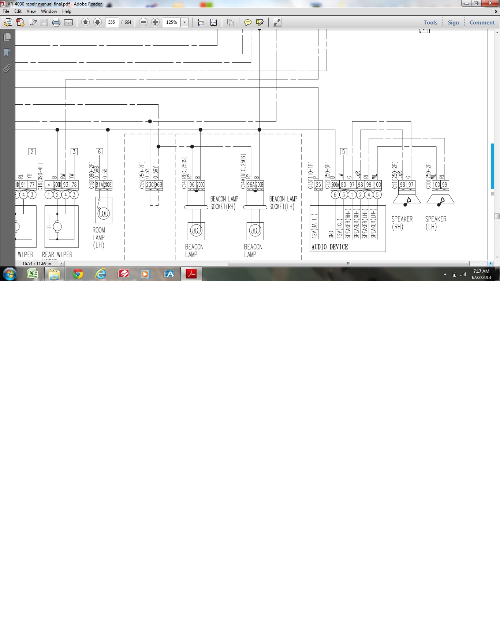Show the Bookmarks panel

tap(7, 53)
